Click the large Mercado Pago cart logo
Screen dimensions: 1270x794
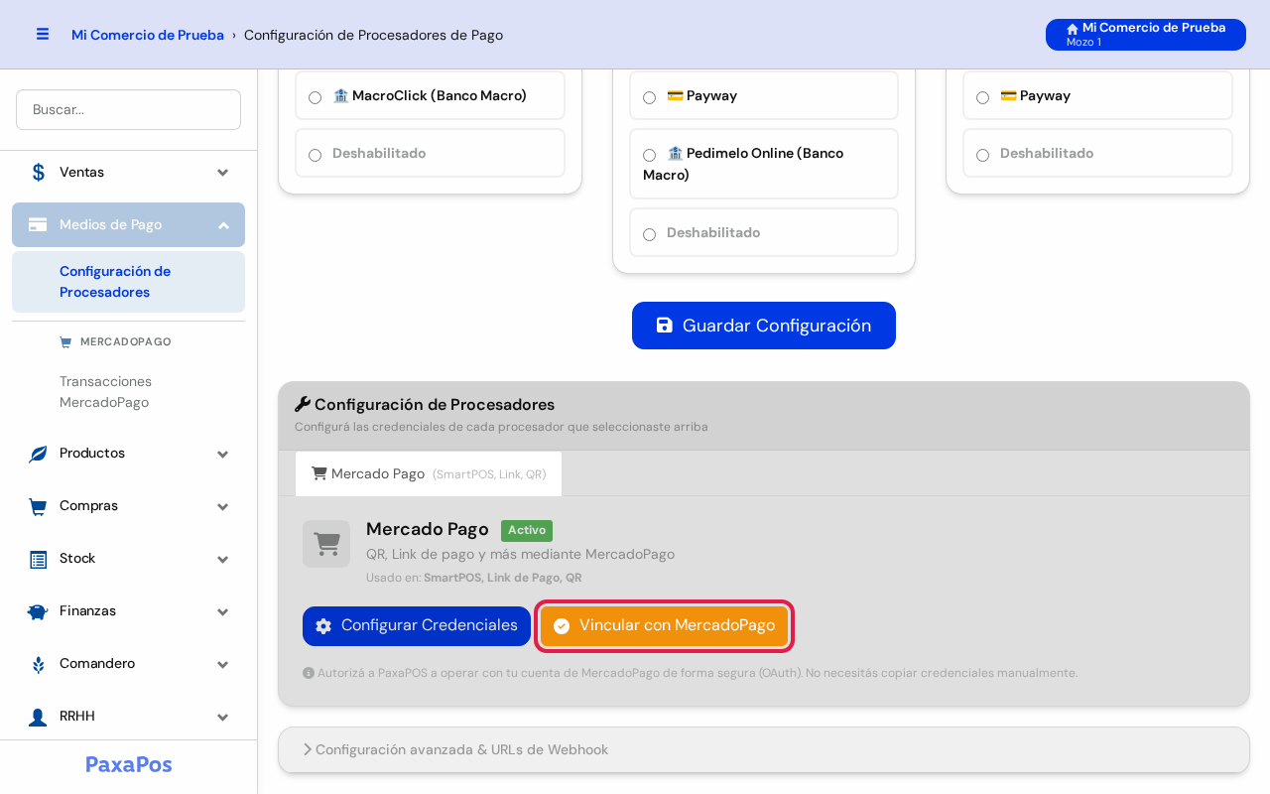point(326,544)
